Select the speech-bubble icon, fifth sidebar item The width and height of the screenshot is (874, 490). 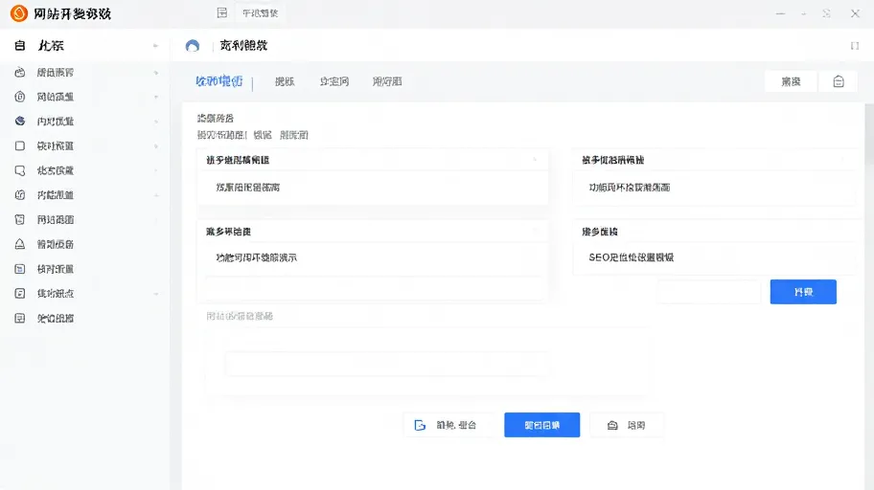19,170
